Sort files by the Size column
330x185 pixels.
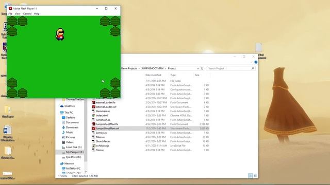click(197, 75)
